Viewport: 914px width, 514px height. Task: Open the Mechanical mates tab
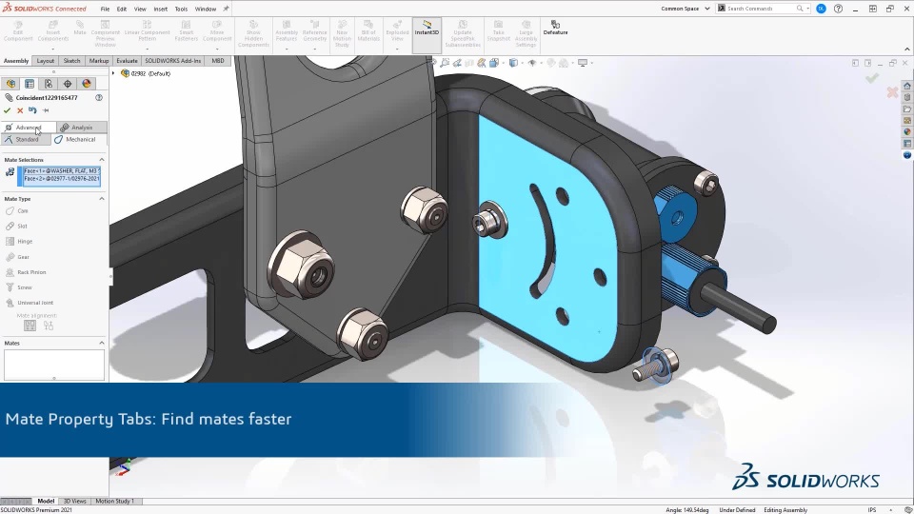pyautogui.click(x=80, y=140)
